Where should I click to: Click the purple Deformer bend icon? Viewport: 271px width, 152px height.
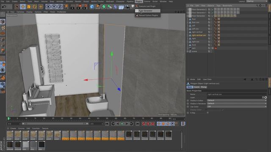coord(116,7)
